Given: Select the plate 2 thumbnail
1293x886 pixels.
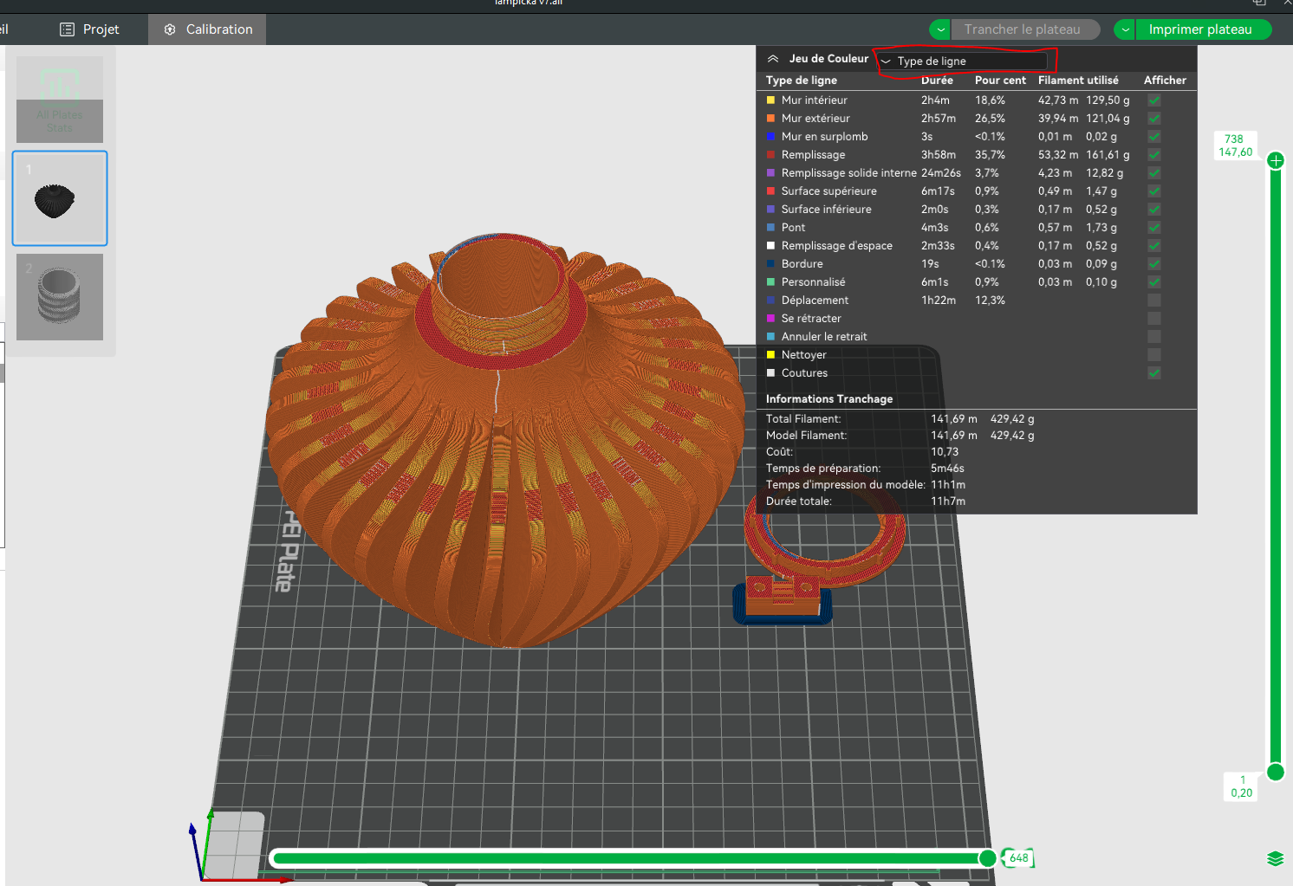Looking at the screenshot, I should click(x=60, y=297).
